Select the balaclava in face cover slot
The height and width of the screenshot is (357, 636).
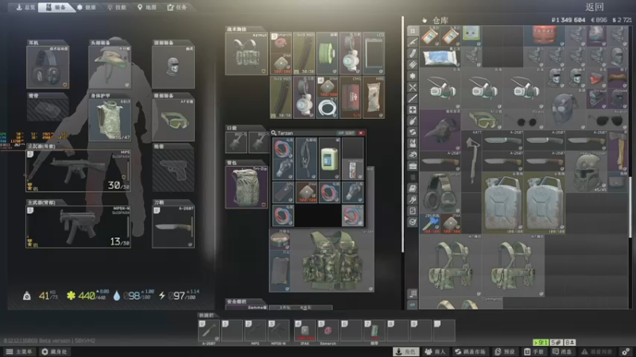pyautogui.click(x=173, y=67)
